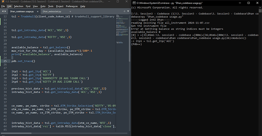Click the talib.RSI code line

pyautogui.click(x=63, y=126)
